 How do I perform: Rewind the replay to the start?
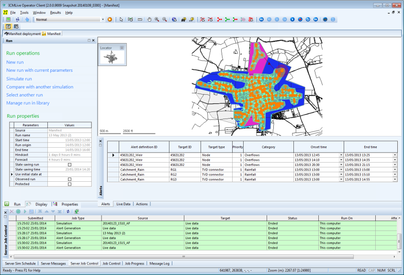coord(261,20)
